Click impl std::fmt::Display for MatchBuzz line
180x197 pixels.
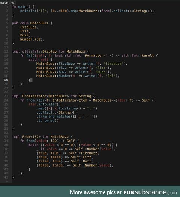[51, 52]
